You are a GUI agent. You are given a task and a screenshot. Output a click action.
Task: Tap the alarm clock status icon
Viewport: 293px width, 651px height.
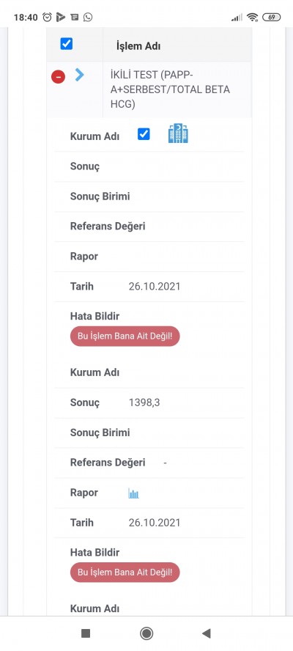click(48, 17)
